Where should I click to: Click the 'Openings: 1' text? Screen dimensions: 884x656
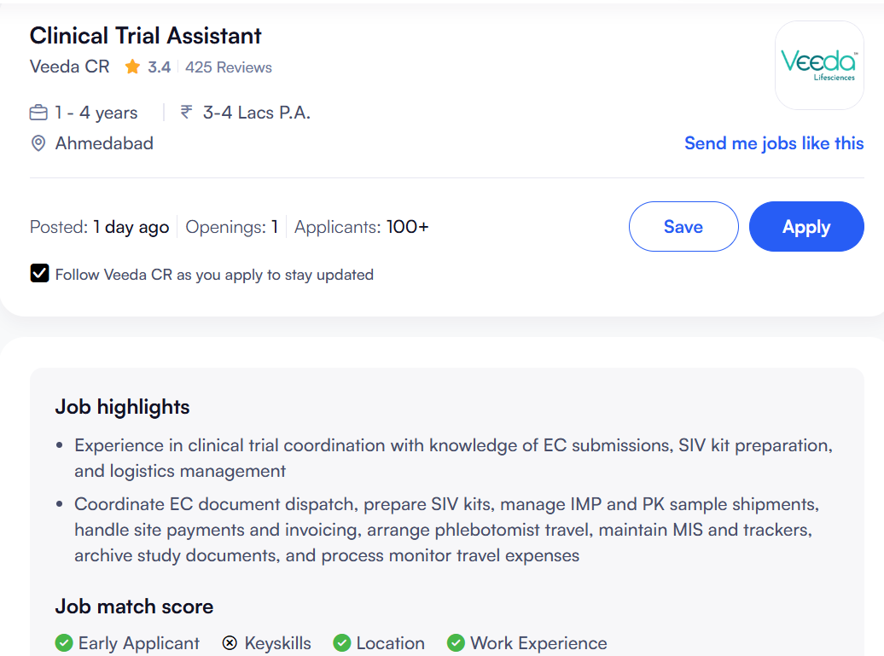232,227
